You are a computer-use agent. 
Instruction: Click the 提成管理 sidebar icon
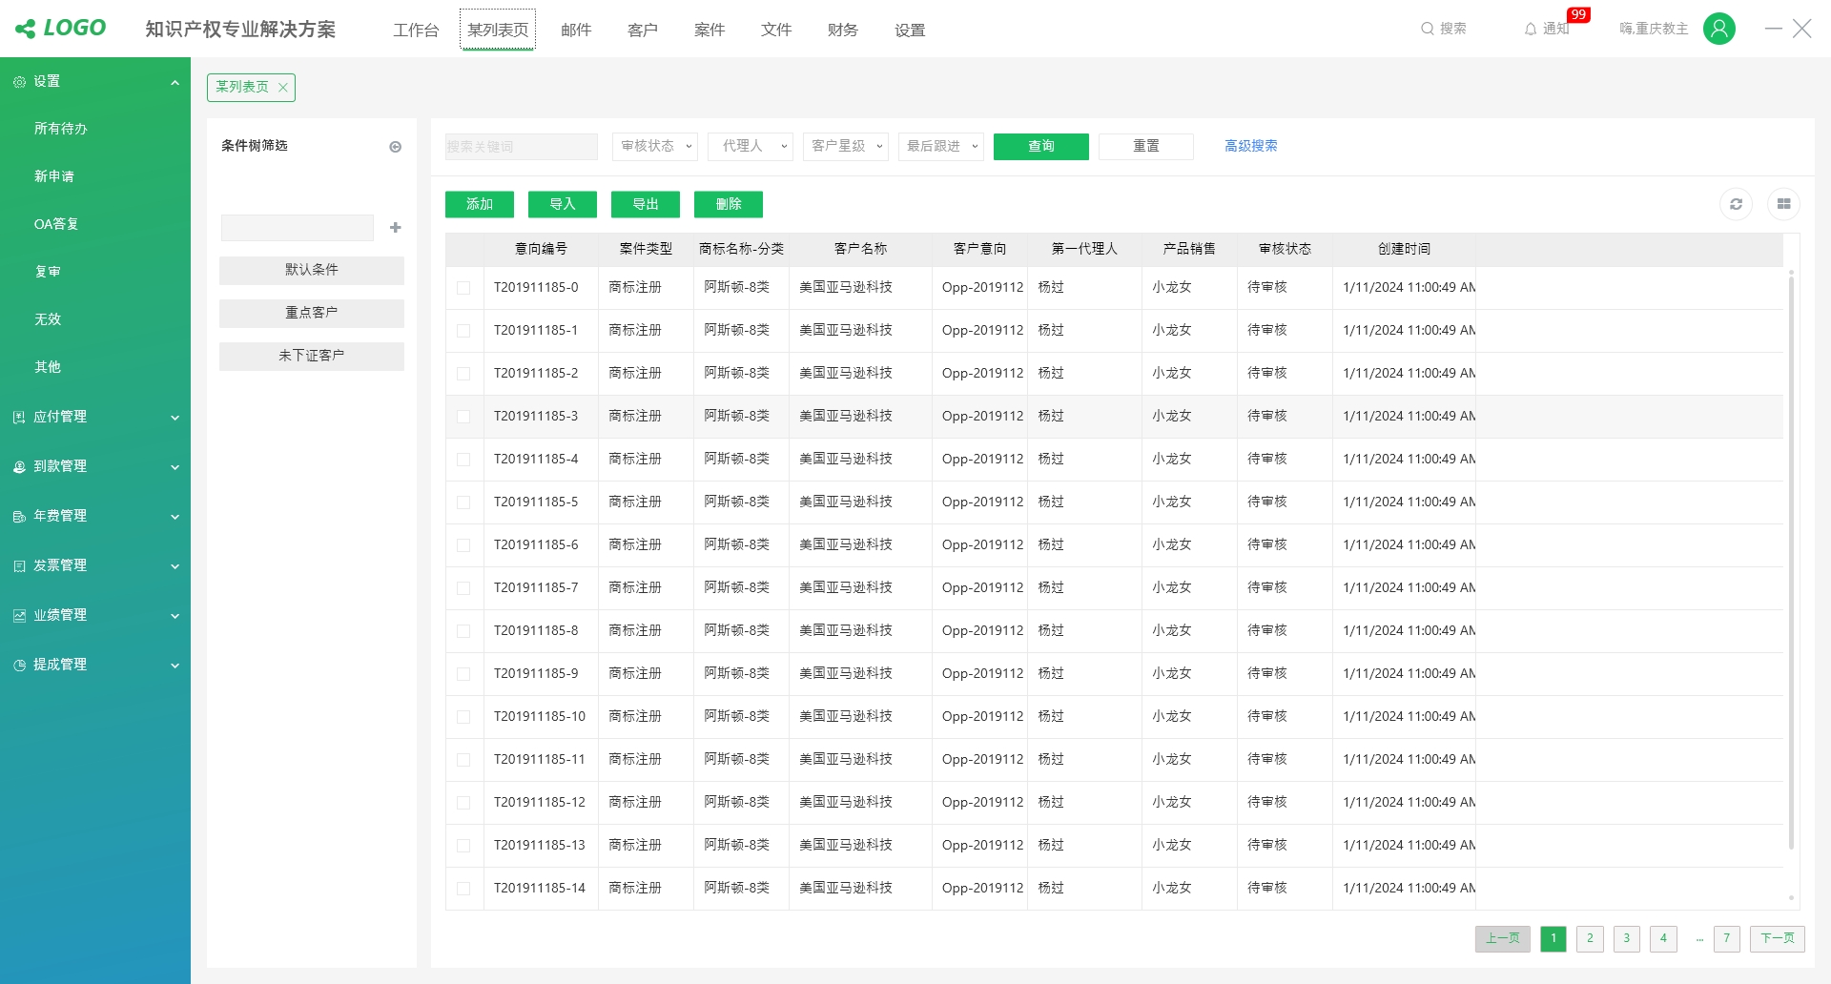19,666
